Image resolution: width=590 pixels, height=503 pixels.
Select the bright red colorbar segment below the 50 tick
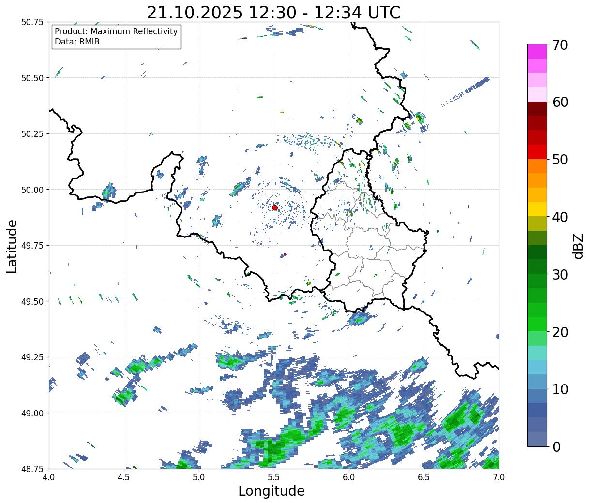(x=537, y=152)
